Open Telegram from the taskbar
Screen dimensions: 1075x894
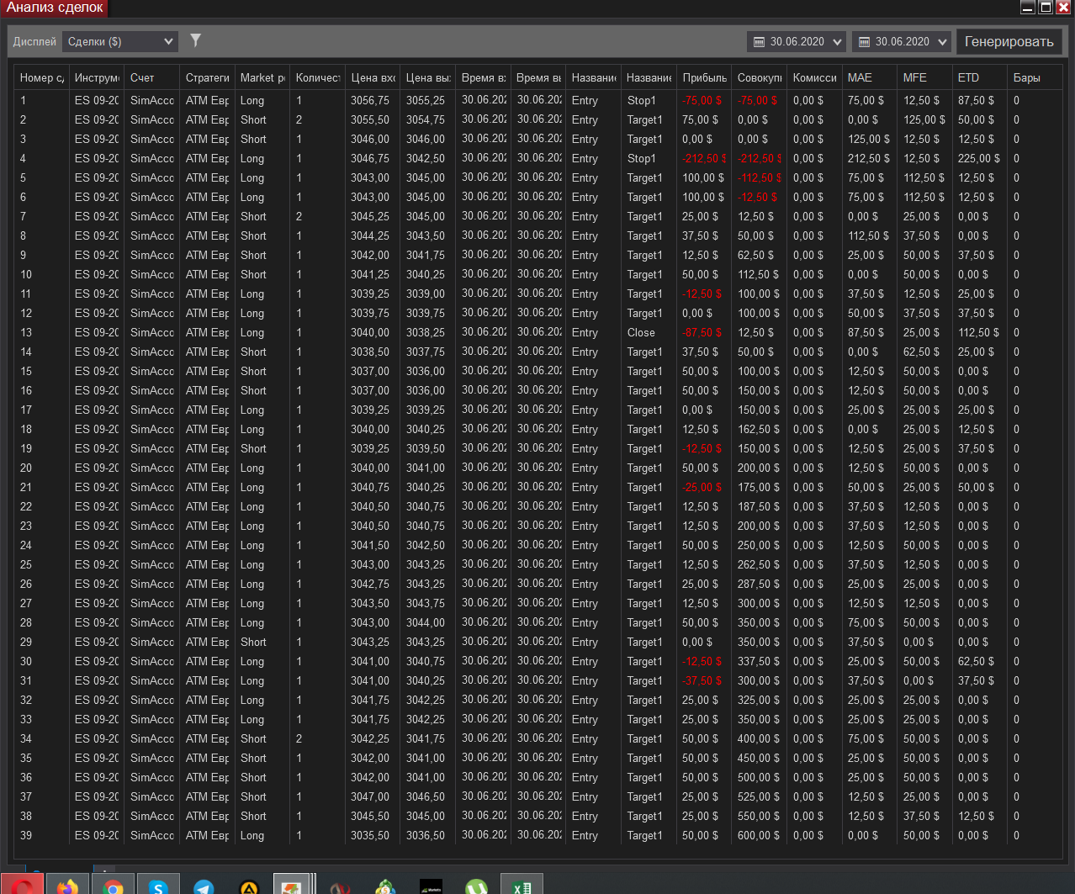(x=204, y=886)
